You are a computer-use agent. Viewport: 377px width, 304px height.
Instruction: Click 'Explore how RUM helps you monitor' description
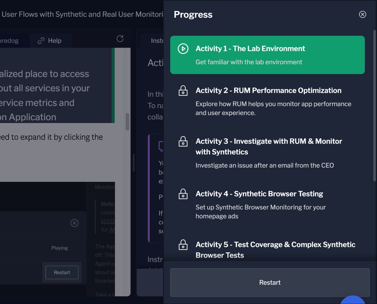tap(273, 108)
